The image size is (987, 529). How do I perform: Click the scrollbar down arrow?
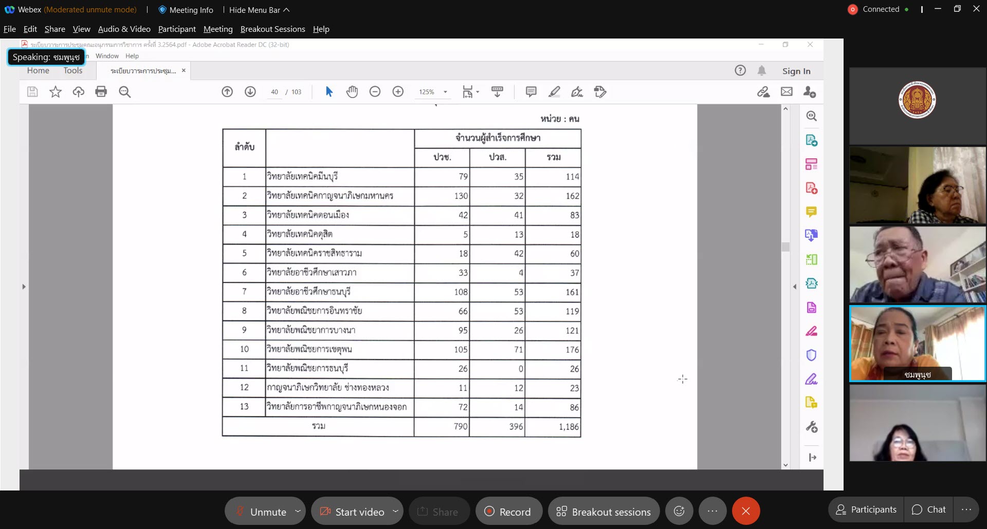click(x=785, y=465)
